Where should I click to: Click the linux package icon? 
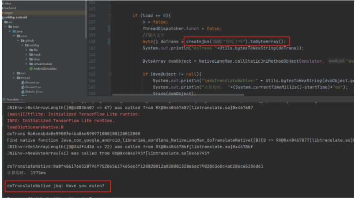(x=31, y=59)
